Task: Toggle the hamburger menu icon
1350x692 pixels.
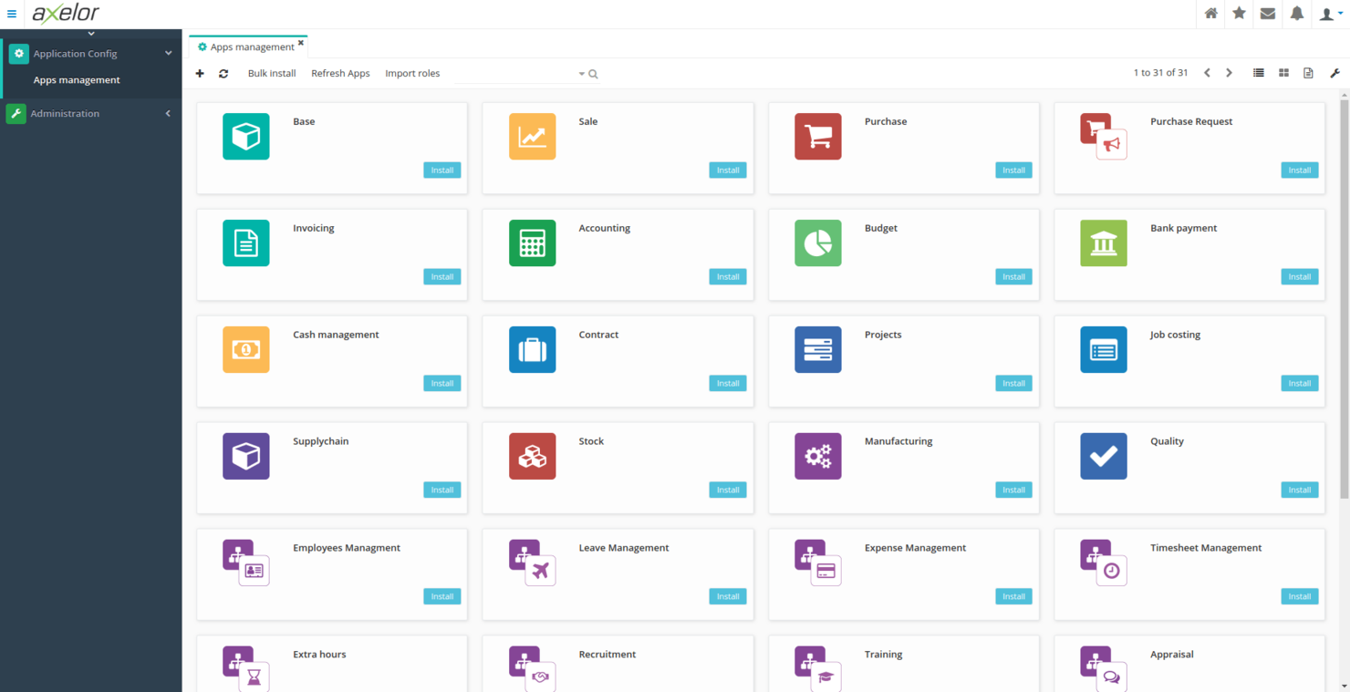Action: click(12, 14)
